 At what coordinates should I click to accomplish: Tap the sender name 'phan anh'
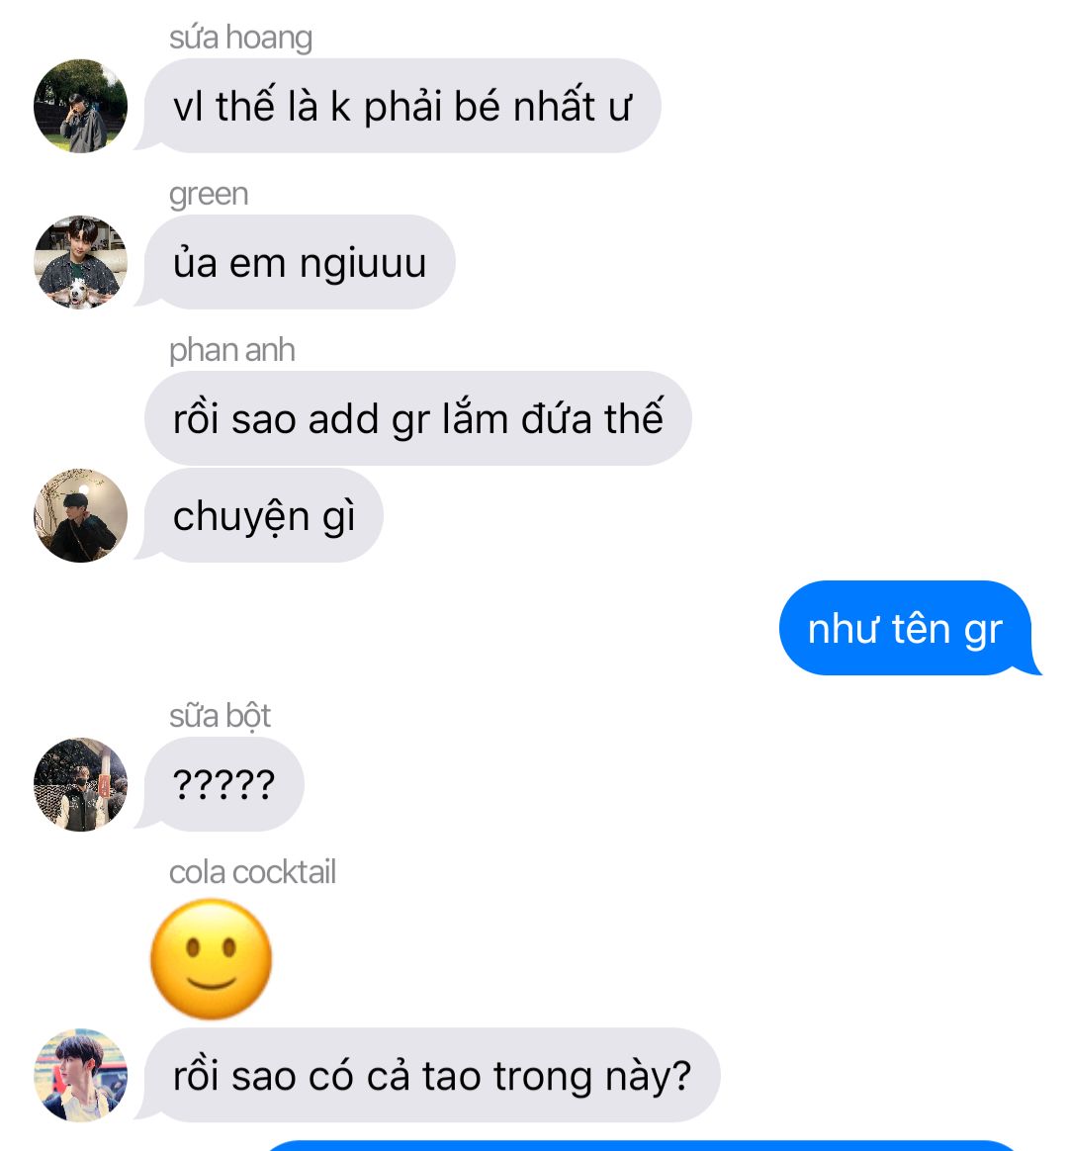(x=232, y=350)
